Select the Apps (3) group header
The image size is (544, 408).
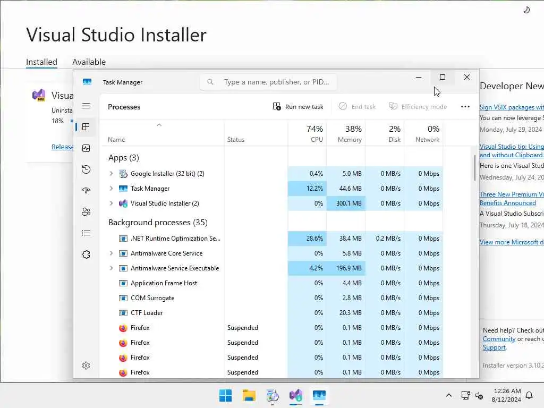pos(123,158)
